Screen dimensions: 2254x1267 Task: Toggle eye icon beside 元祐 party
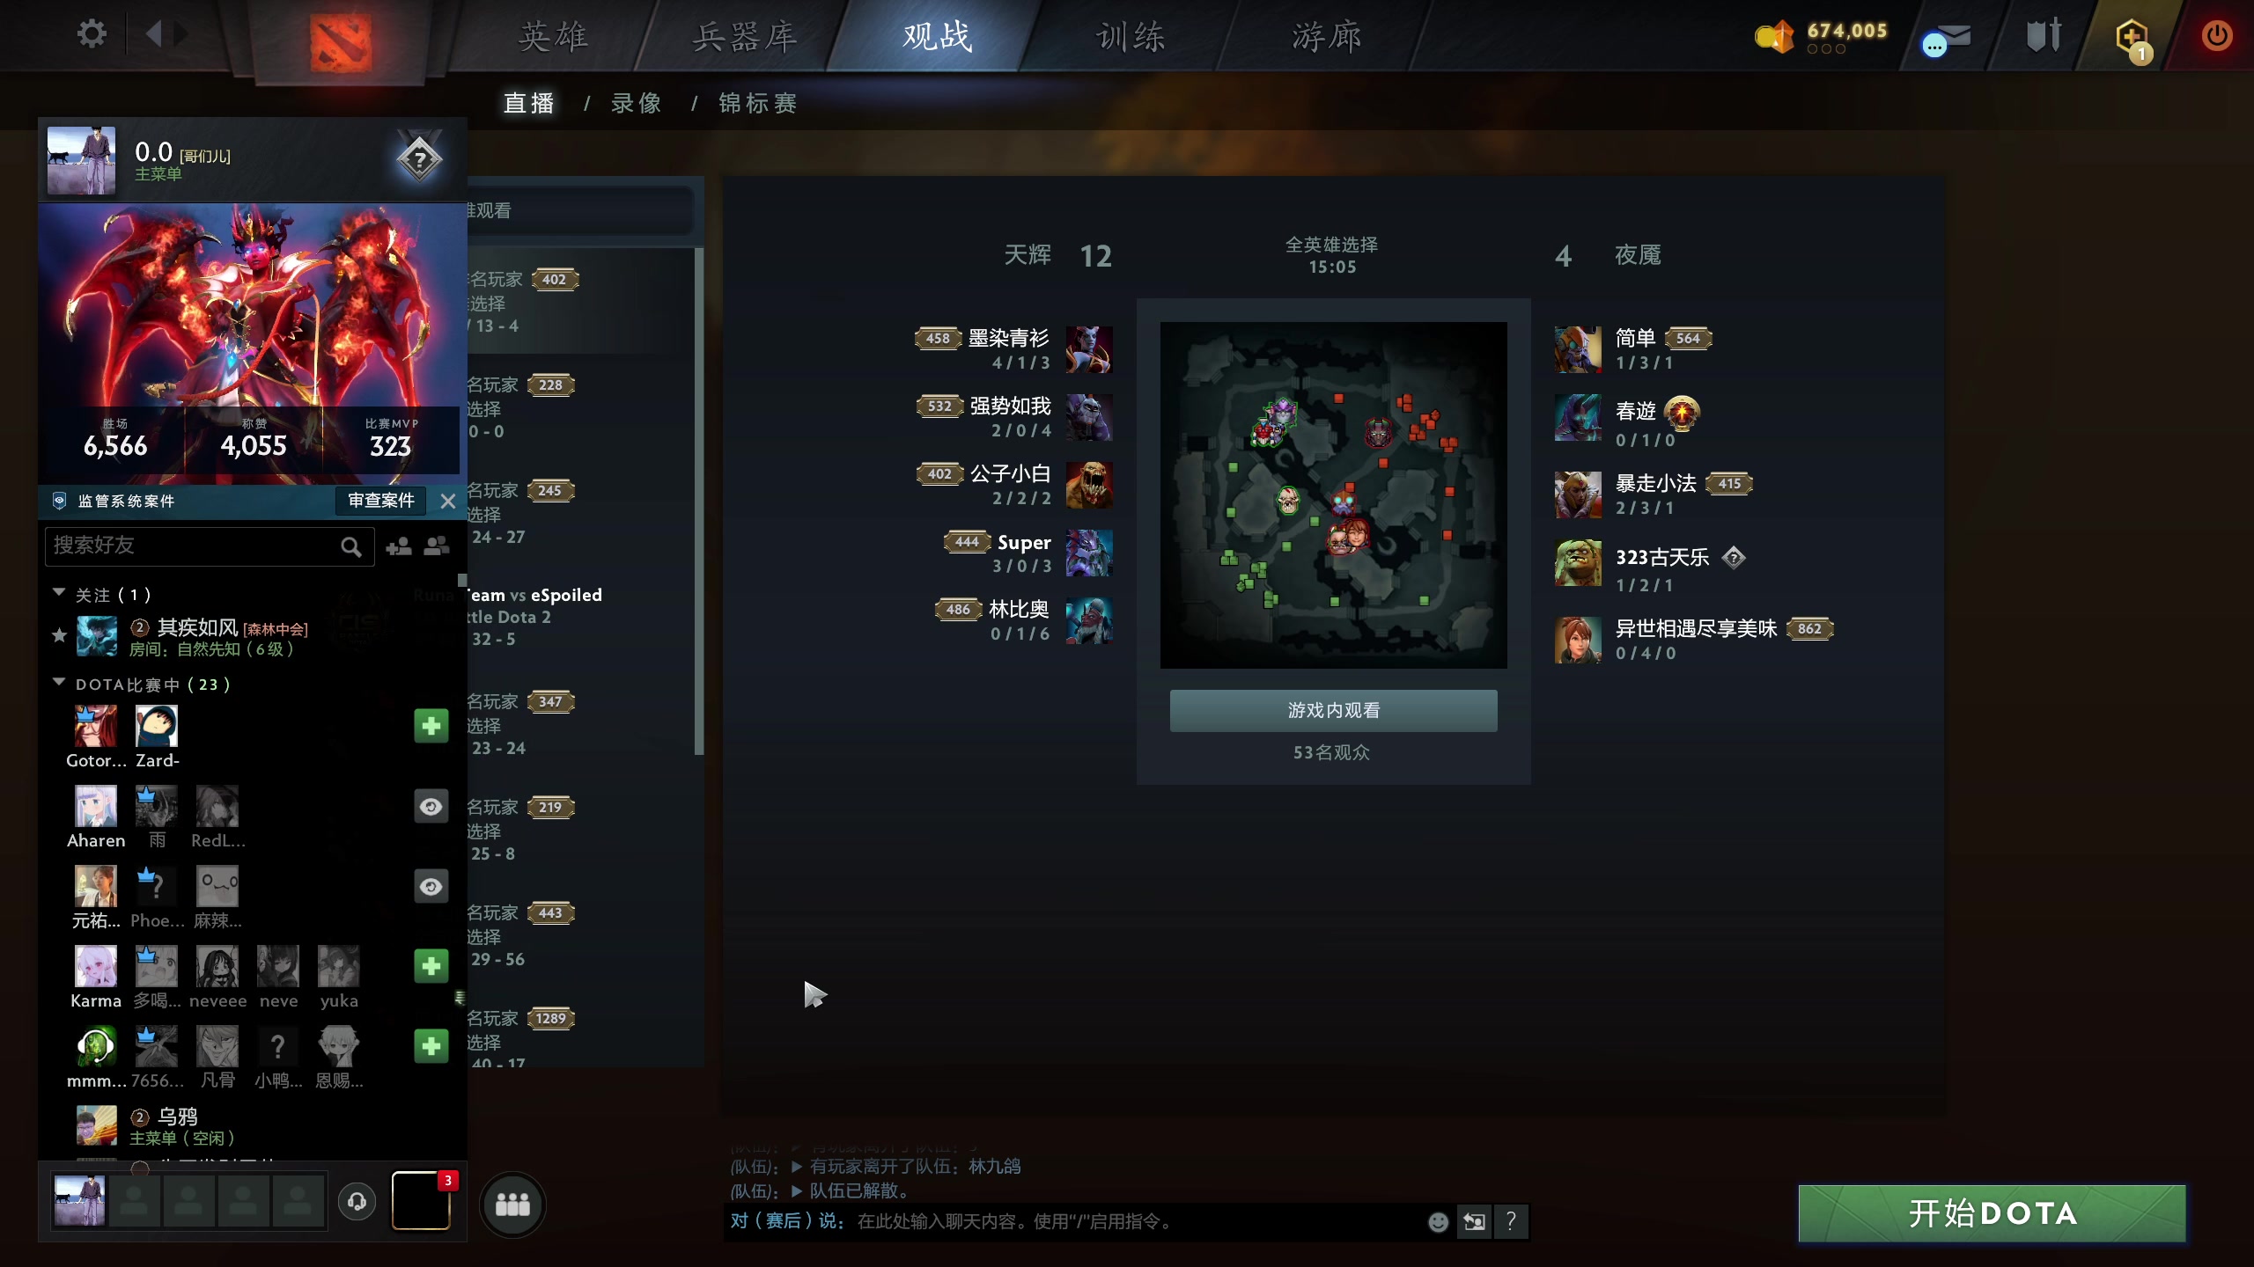[x=431, y=886]
